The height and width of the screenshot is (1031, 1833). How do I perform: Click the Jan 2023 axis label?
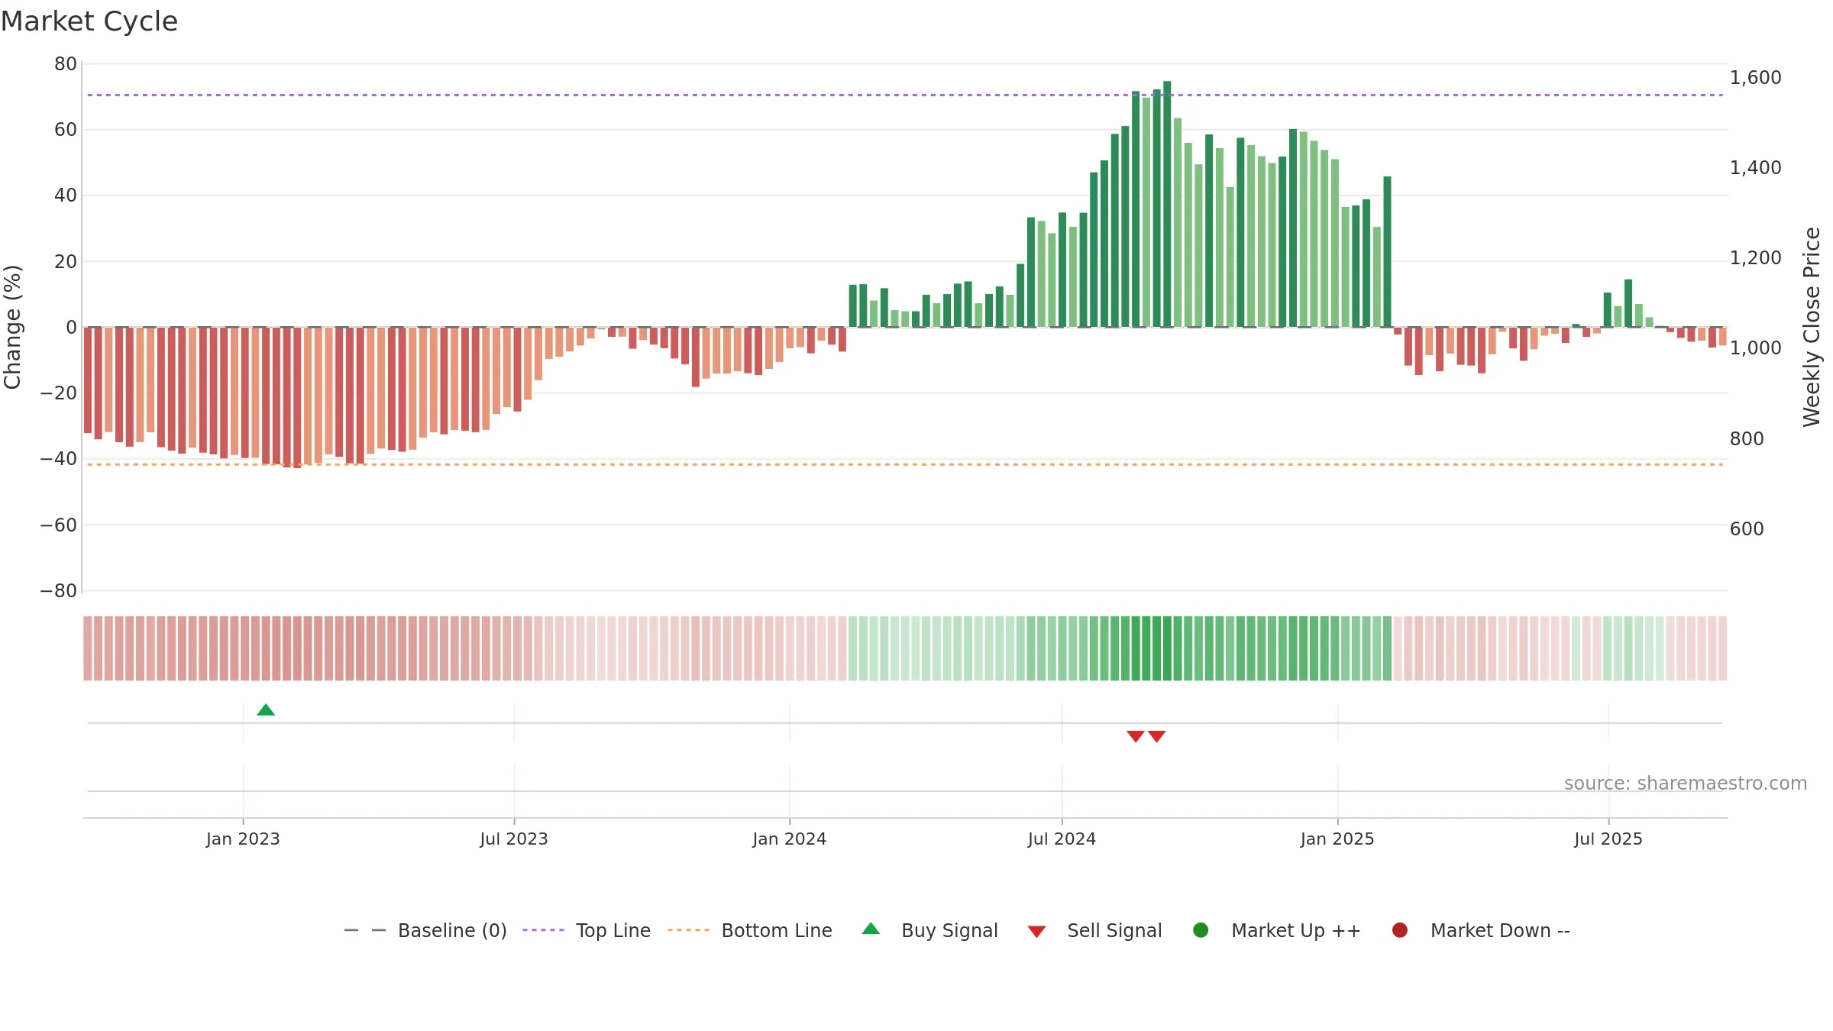click(243, 839)
